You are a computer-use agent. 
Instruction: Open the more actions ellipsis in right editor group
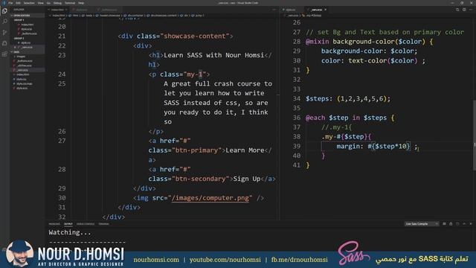click(x=471, y=10)
